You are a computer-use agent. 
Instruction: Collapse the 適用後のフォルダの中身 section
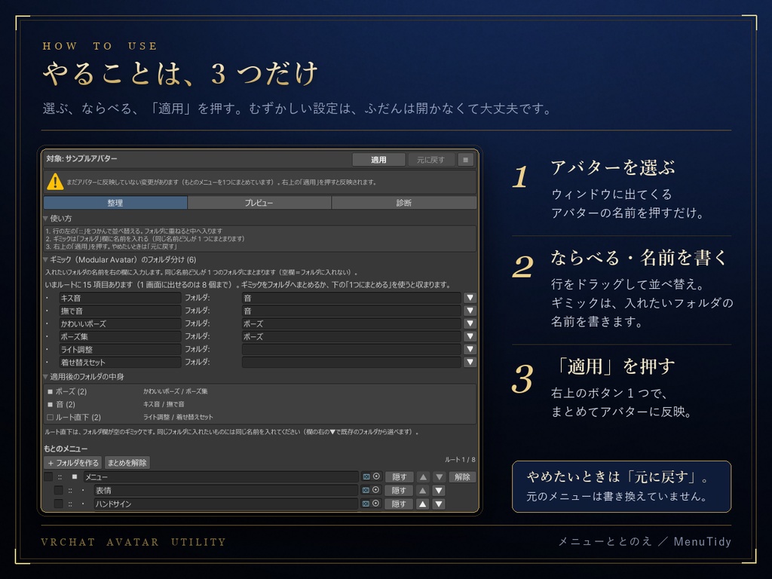click(46, 377)
